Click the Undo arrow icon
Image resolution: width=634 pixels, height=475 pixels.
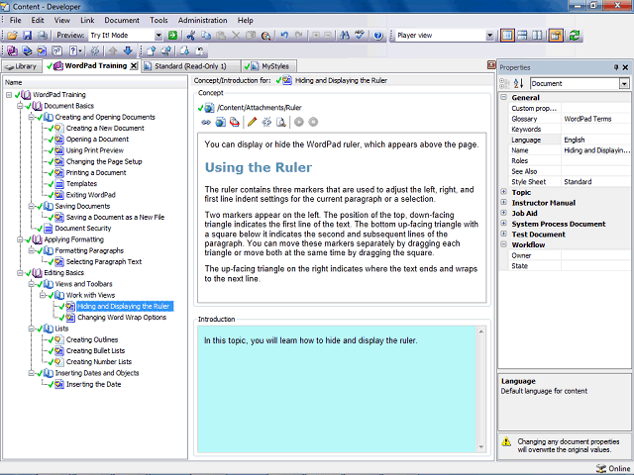(x=284, y=36)
